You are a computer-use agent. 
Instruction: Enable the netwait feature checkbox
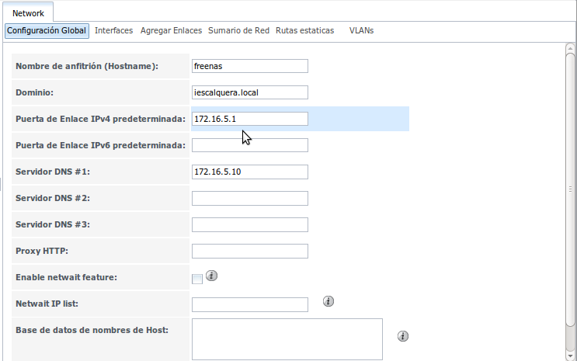click(197, 279)
